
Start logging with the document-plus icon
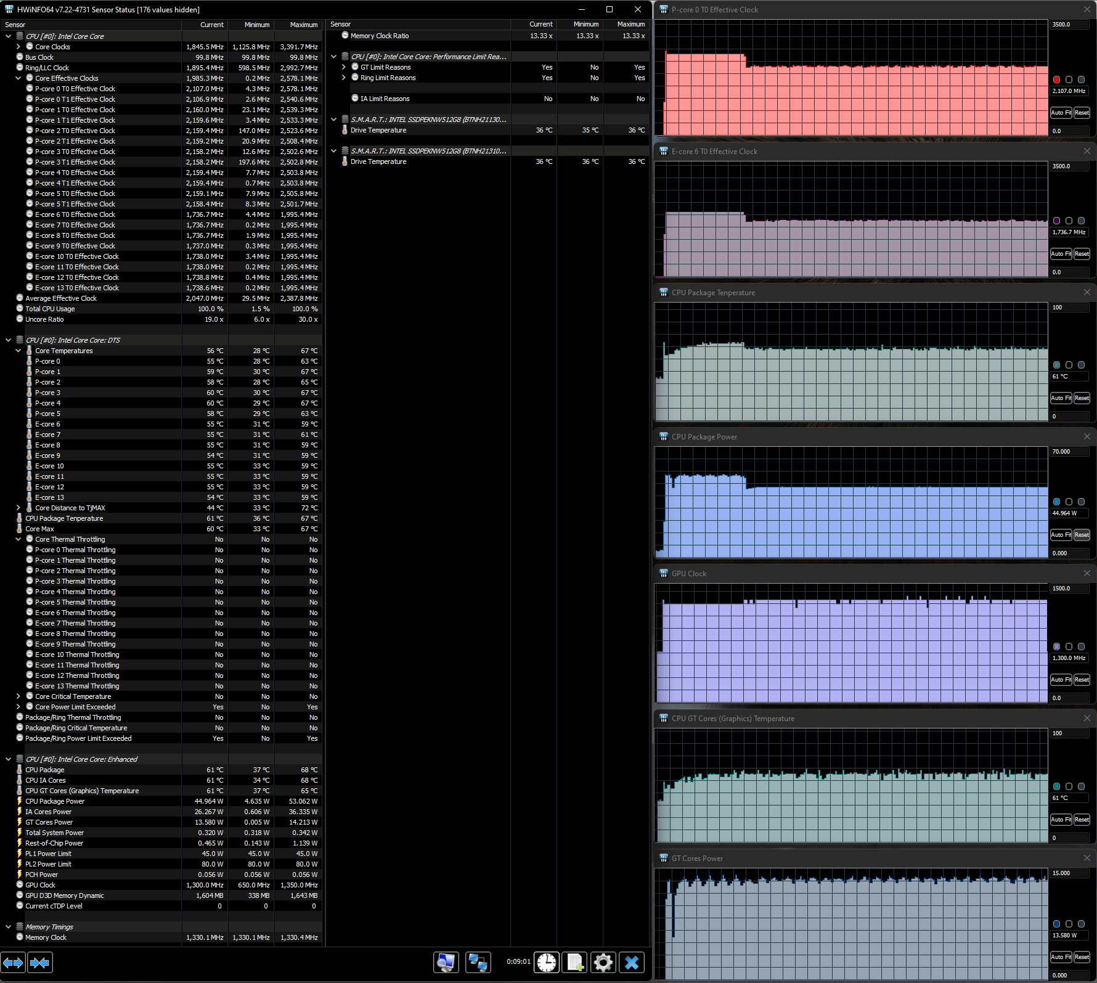(x=575, y=962)
